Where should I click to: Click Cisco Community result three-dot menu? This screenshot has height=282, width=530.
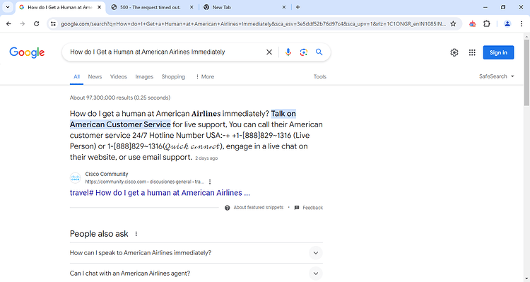[x=210, y=182]
